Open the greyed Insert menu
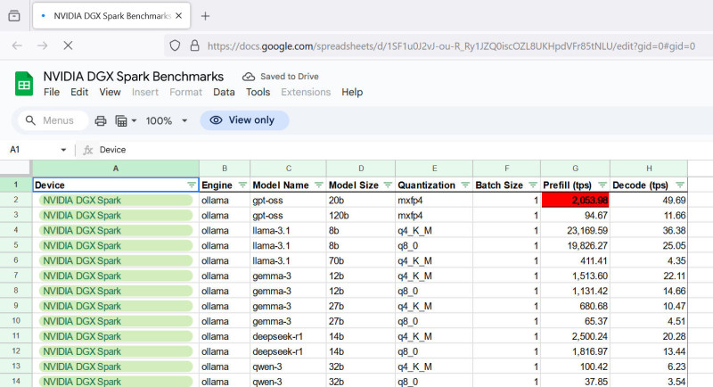 pyautogui.click(x=145, y=93)
